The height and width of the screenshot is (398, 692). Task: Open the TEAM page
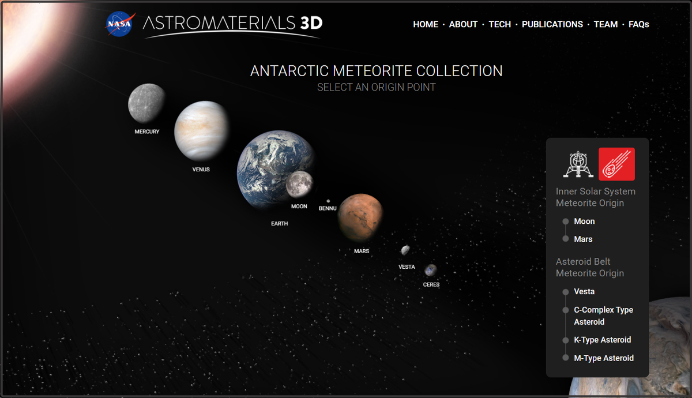[x=605, y=24]
